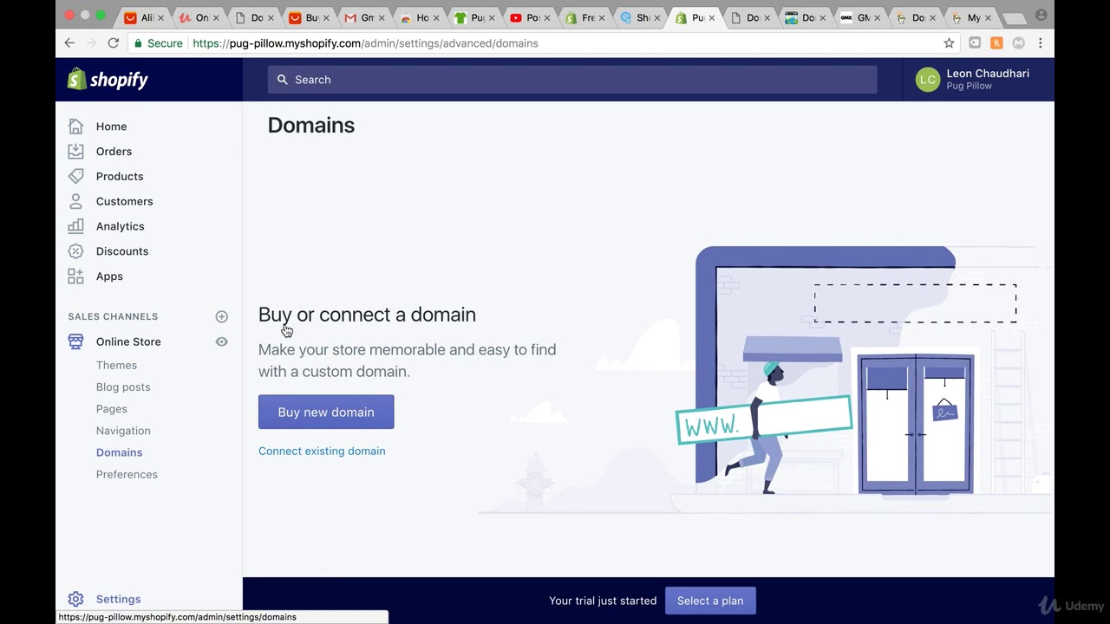
Task: Click the Analytics bar chart icon
Action: click(x=76, y=226)
